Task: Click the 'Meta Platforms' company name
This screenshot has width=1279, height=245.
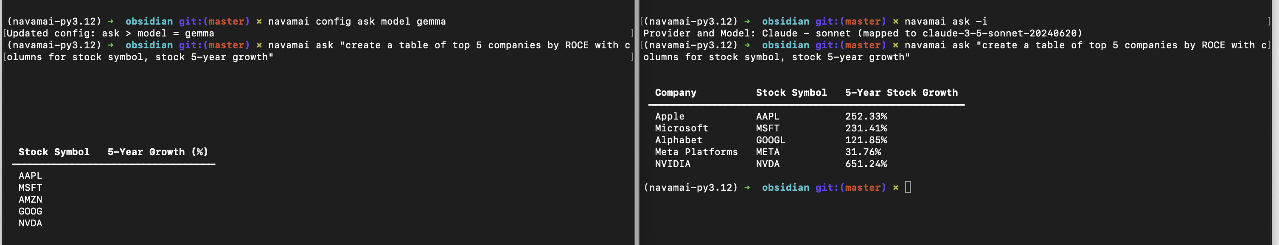Action: [696, 152]
